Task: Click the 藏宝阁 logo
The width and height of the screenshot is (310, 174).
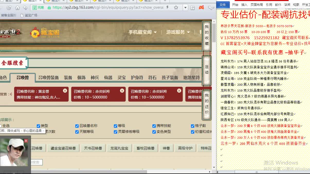Action: pos(45,33)
